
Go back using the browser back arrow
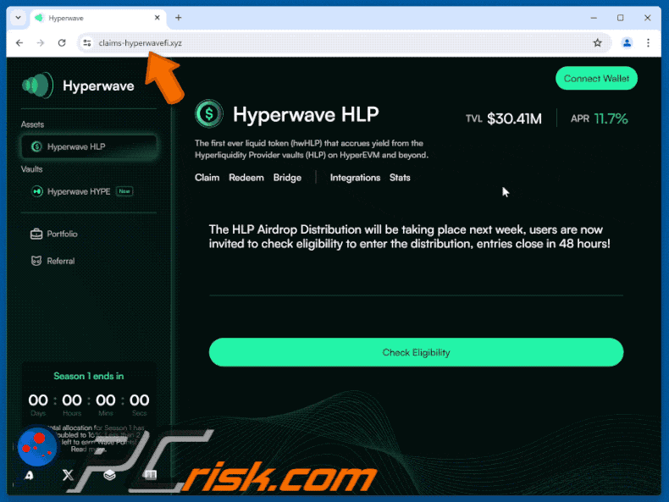pos(19,42)
